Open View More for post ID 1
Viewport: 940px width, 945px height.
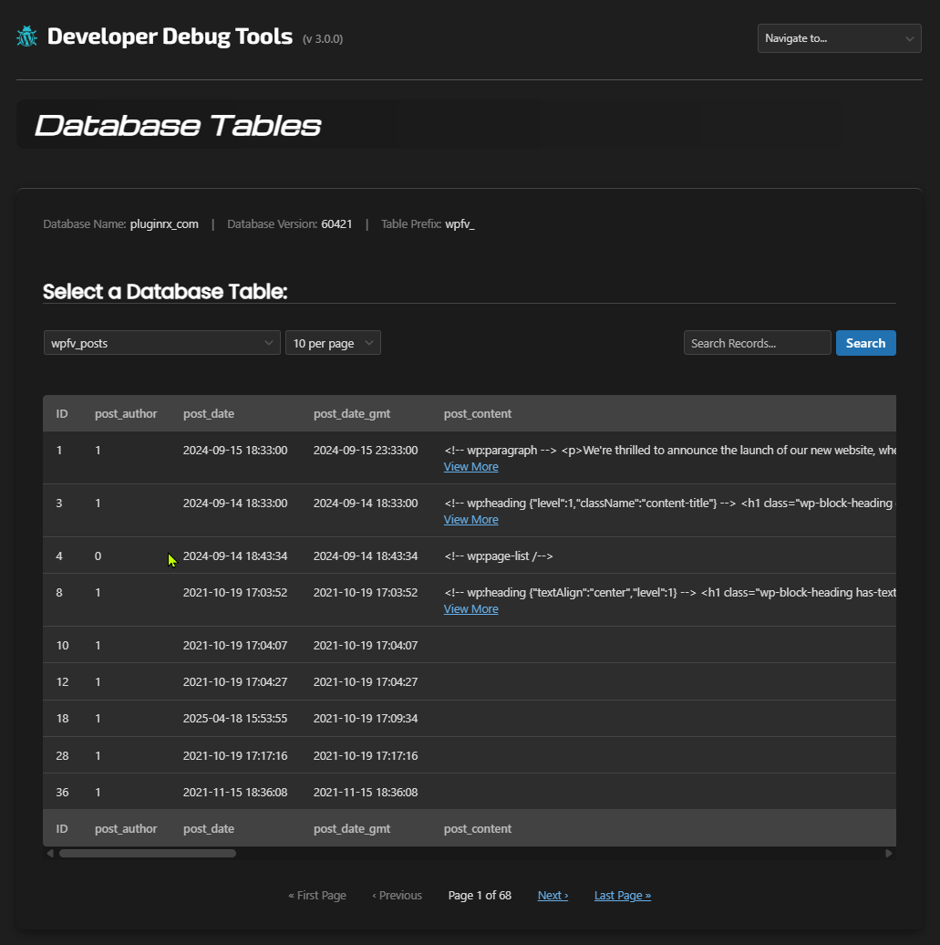click(x=470, y=466)
